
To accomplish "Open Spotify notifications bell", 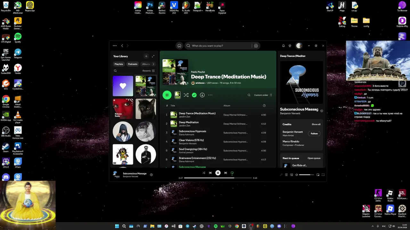I will pos(283,46).
